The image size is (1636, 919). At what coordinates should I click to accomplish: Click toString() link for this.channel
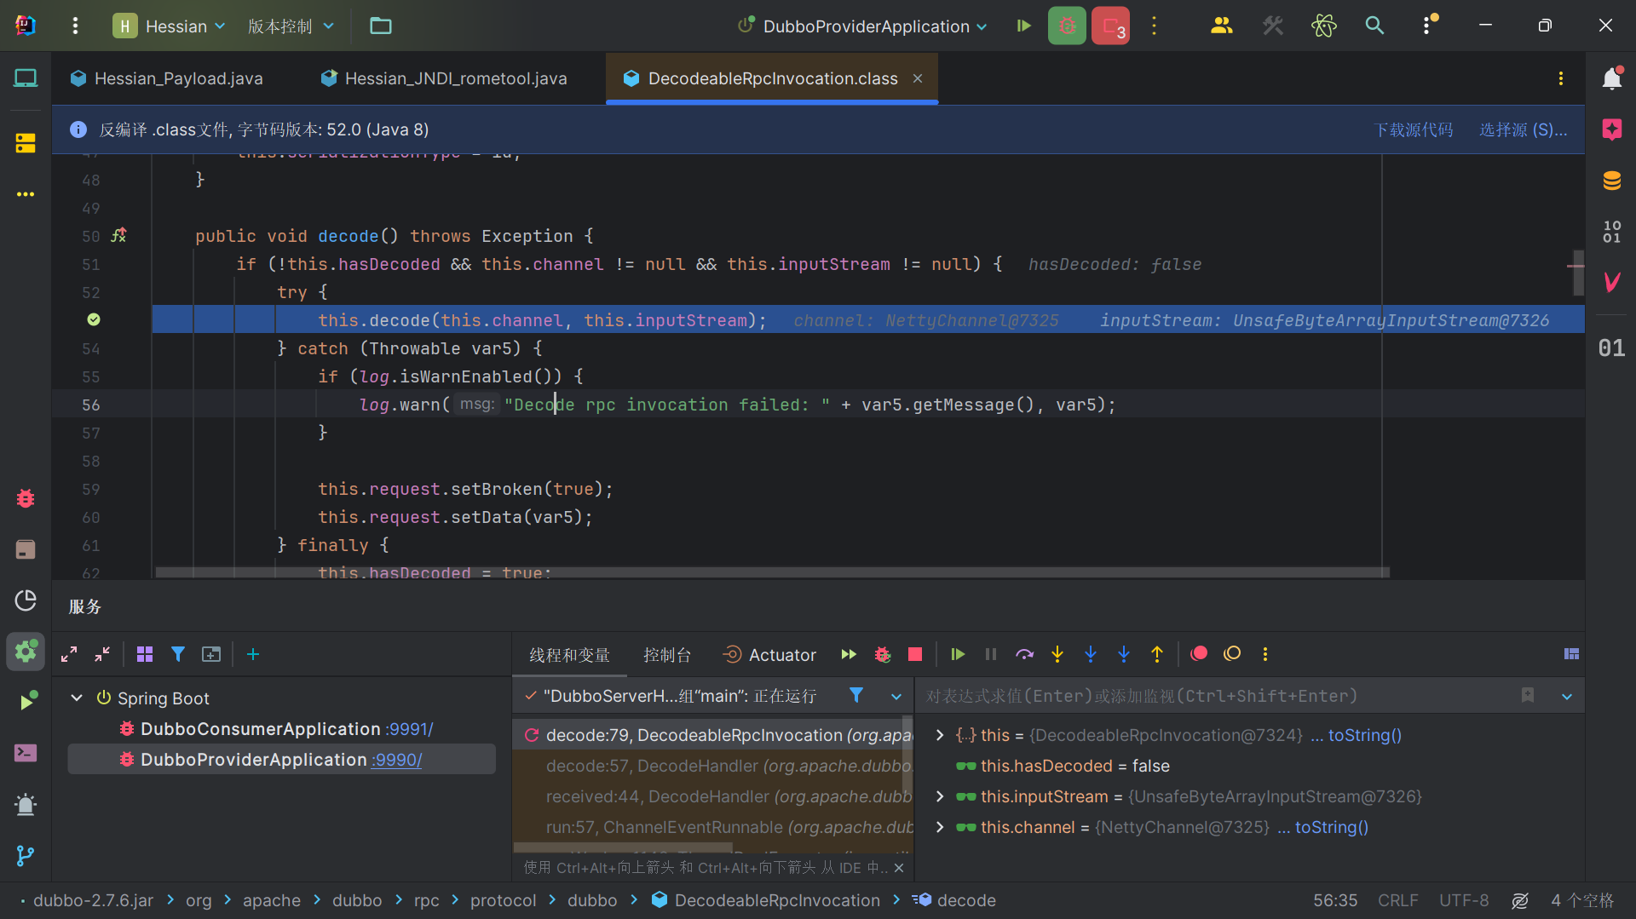(x=1332, y=827)
